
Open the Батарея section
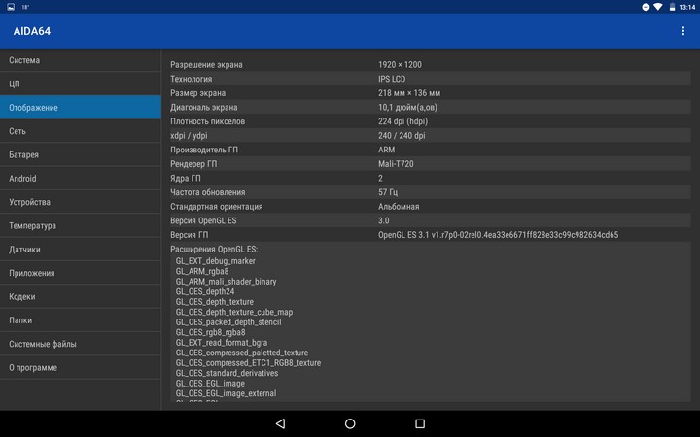click(81, 154)
